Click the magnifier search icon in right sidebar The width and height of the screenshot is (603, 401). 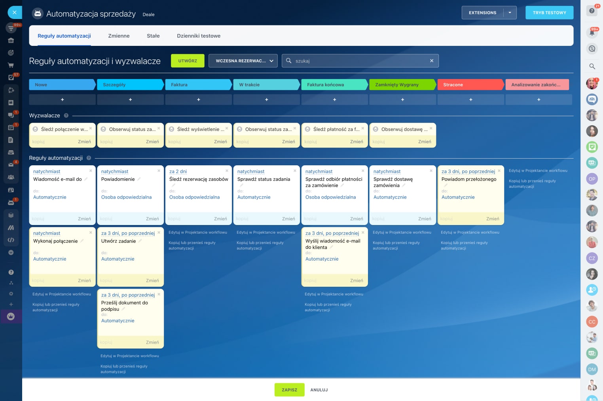pyautogui.click(x=592, y=66)
